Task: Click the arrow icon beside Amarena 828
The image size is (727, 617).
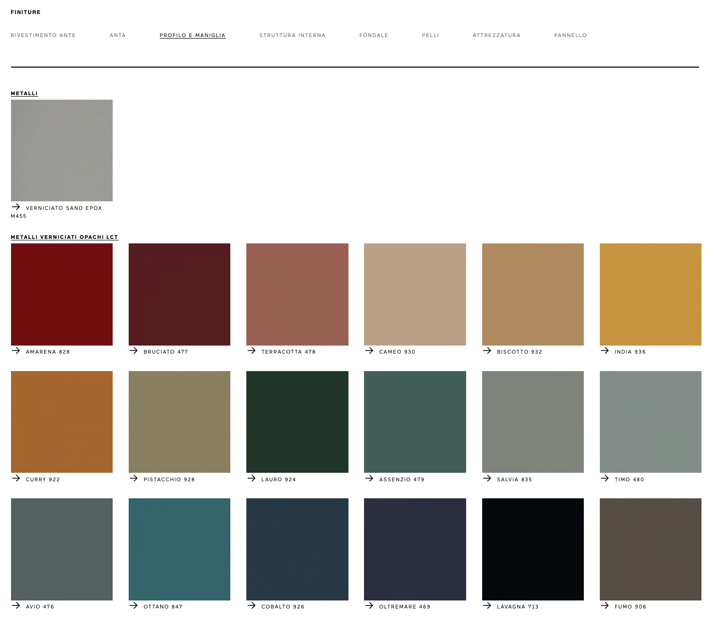Action: click(16, 351)
